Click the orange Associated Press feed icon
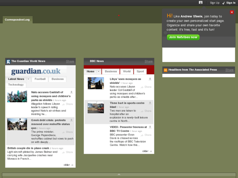Image resolution: width=238 pixels, height=178 pixels. pyautogui.click(x=165, y=70)
